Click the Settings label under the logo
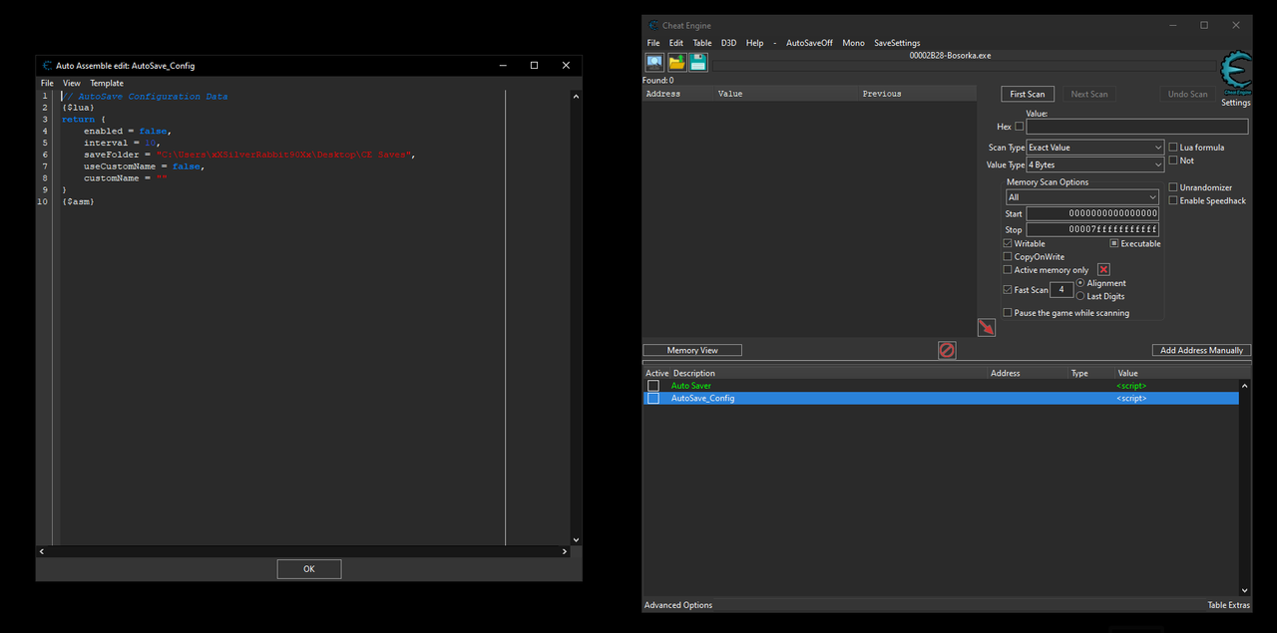This screenshot has height=633, width=1277. pyautogui.click(x=1235, y=103)
